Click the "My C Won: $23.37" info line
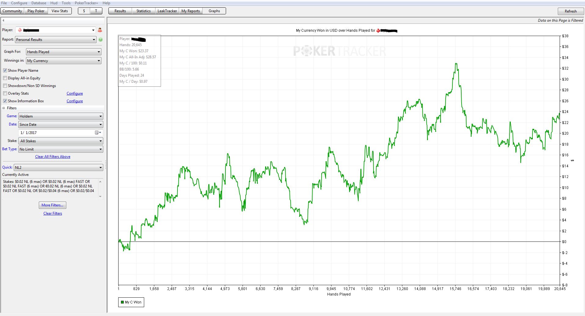This screenshot has height=316, width=585. point(134,51)
